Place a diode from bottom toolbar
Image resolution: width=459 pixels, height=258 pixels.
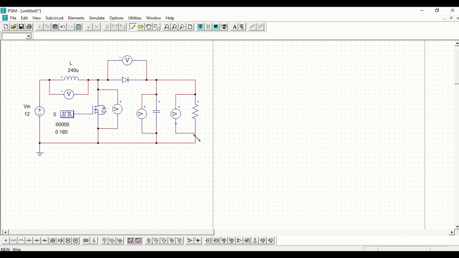click(x=37, y=240)
